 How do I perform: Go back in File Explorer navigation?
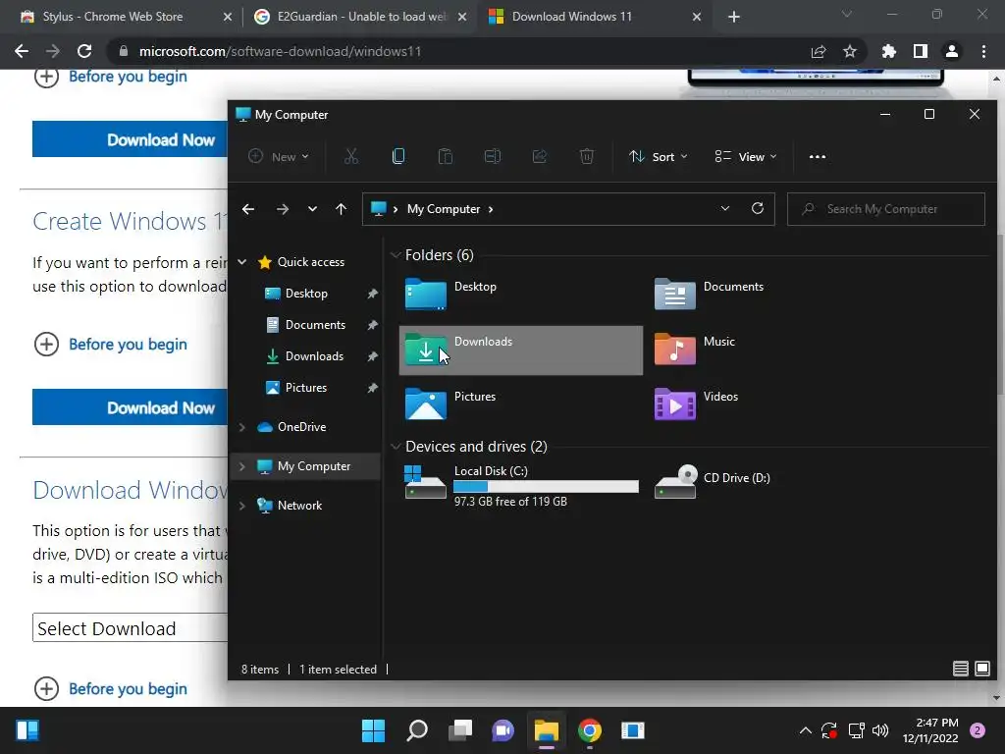(248, 209)
